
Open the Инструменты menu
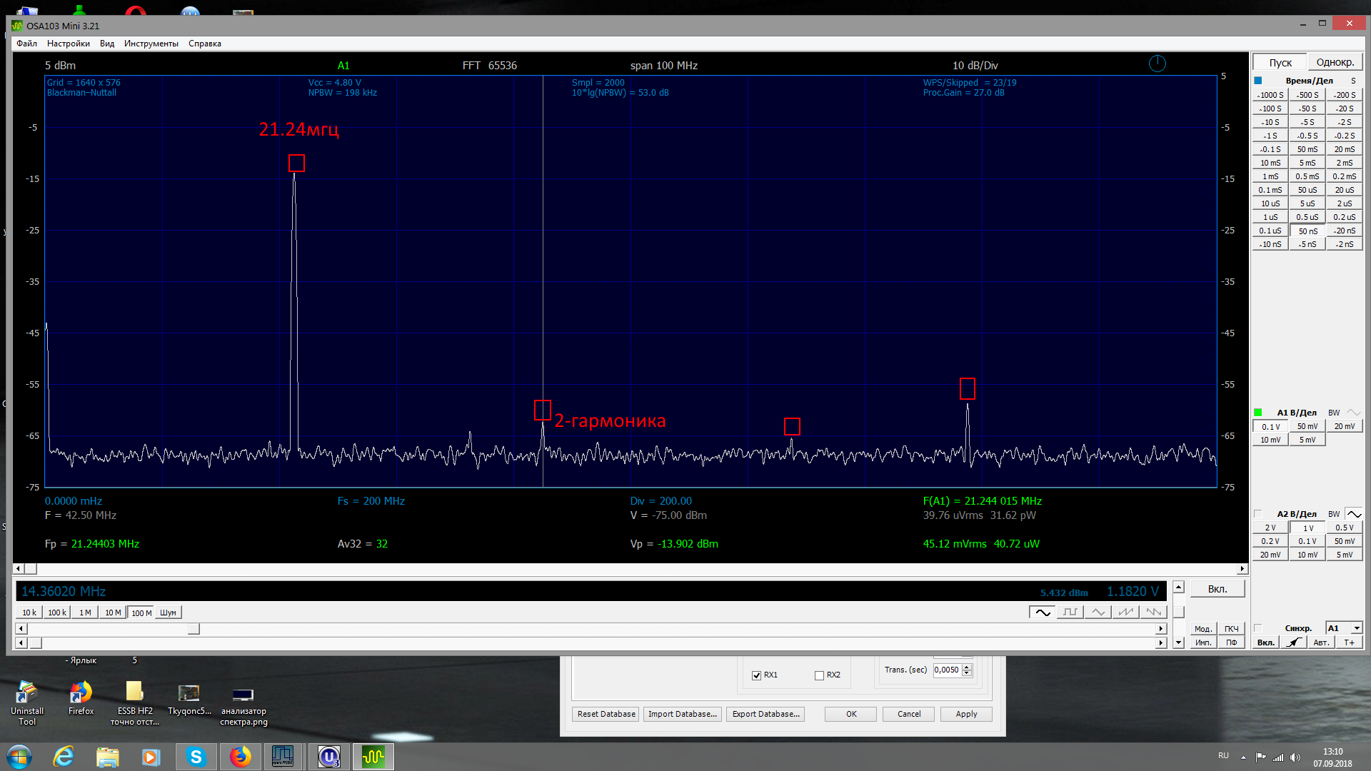[151, 44]
